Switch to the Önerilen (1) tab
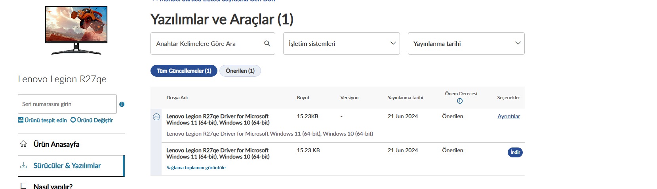657x189 pixels. click(x=240, y=71)
